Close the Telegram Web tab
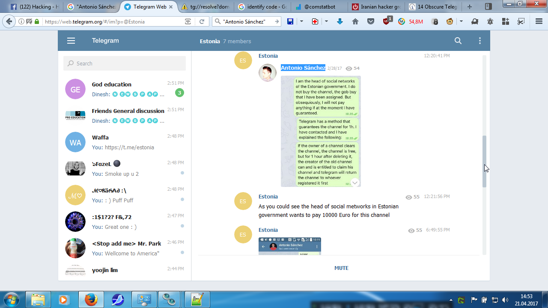The image size is (548, 308). coord(170,7)
